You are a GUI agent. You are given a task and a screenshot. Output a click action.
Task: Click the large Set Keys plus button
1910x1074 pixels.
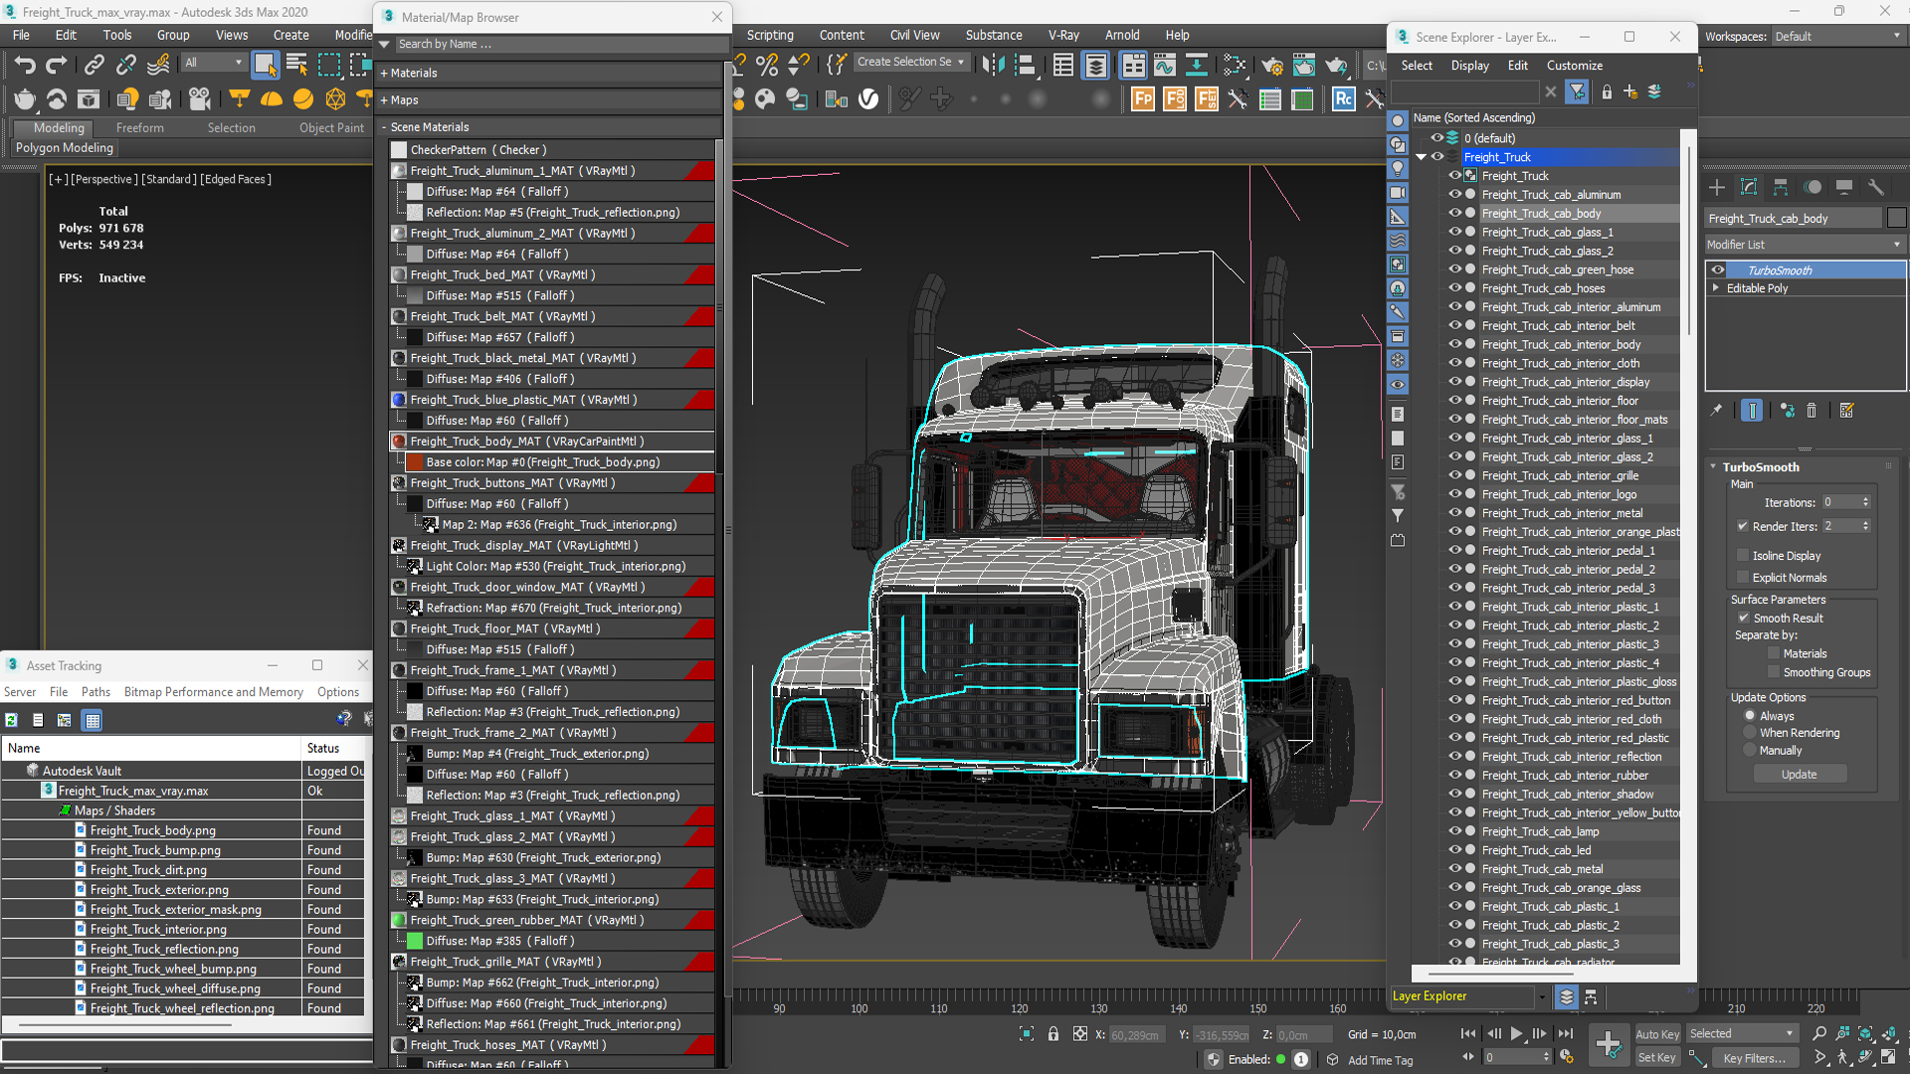coord(1608,1044)
